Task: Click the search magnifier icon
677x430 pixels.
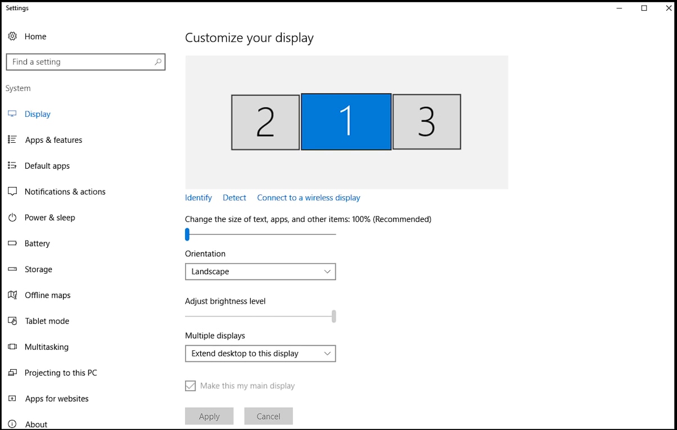Action: tap(158, 62)
